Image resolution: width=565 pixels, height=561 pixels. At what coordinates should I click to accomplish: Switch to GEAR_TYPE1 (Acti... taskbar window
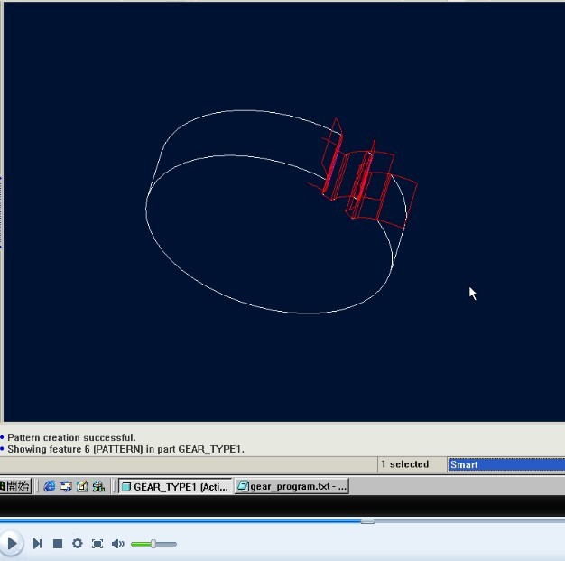pos(175,486)
